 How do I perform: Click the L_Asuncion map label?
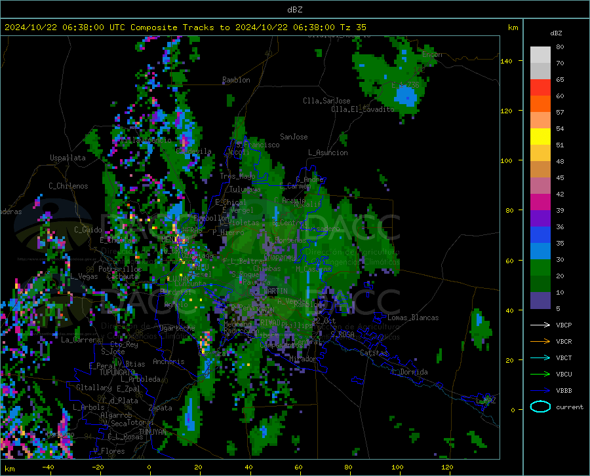[328, 153]
